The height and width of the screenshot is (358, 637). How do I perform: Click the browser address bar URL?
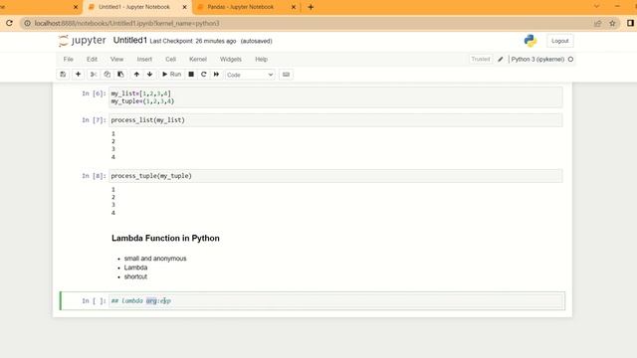(126, 24)
